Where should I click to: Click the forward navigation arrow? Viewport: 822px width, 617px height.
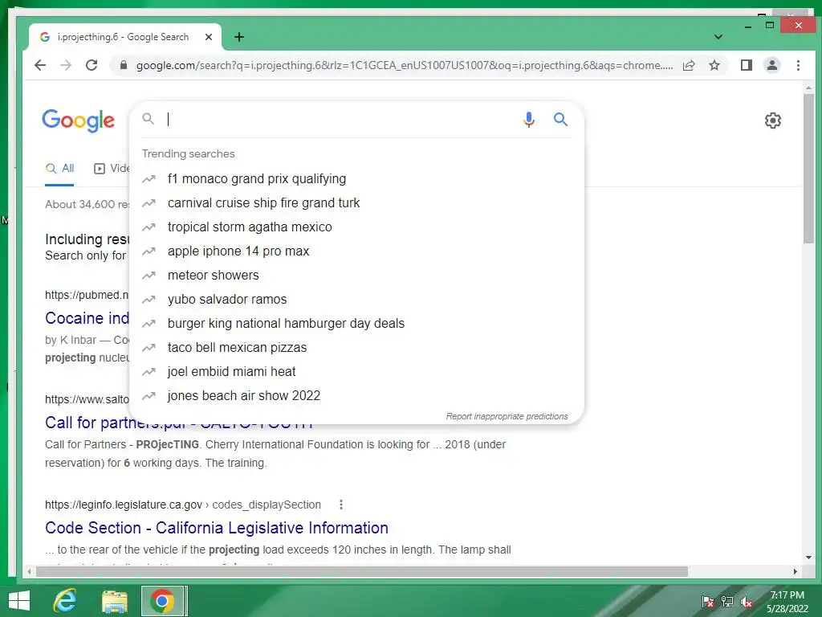click(x=66, y=65)
